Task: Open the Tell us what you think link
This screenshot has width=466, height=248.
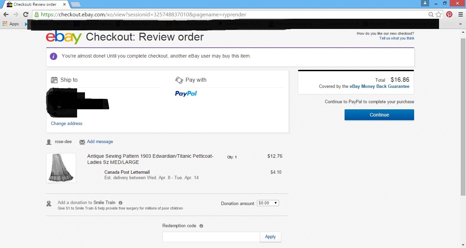Action: pos(397,38)
